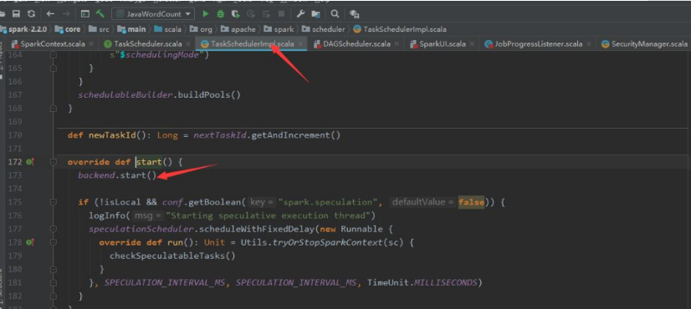The height and width of the screenshot is (309, 691).
Task: Click override gutter marker on line 178
Action: click(x=29, y=242)
